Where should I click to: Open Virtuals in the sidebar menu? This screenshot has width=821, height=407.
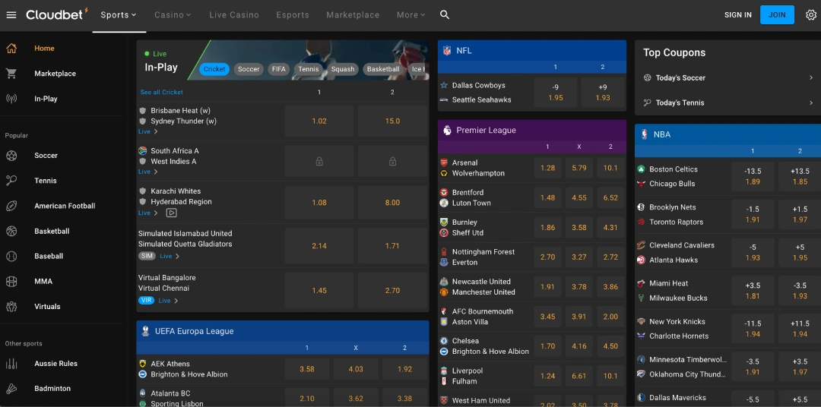pos(47,306)
